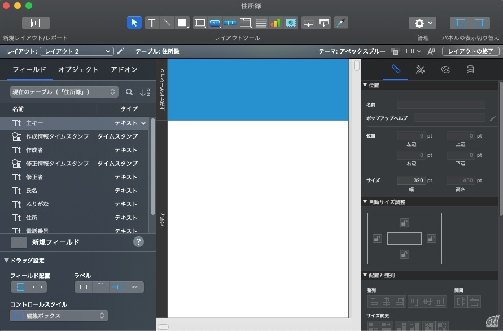
Task: Pick the Chart tool icon
Action: click(x=275, y=23)
